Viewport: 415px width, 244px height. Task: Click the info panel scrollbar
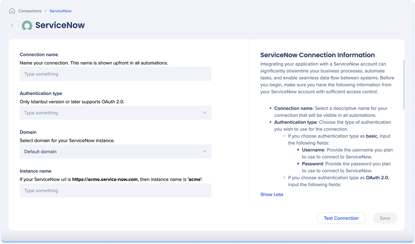[404, 85]
